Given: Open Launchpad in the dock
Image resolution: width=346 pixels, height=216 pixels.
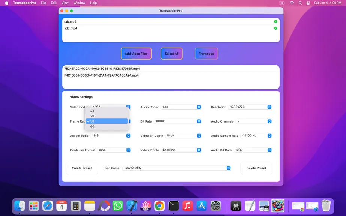Looking at the screenshot, I should pos(33,206).
